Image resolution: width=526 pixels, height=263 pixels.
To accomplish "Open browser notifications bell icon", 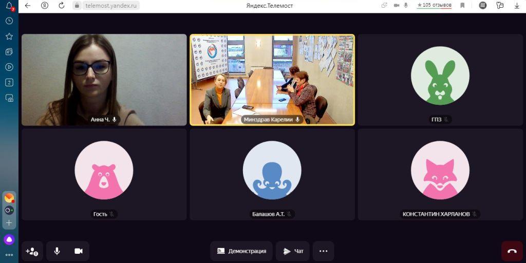I will pos(9,6).
